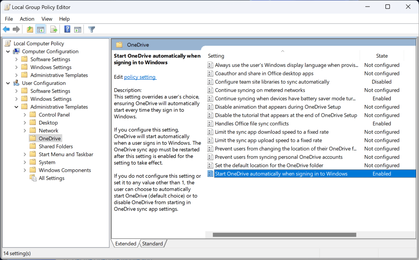
Task: Click the Filter toolbar icon
Action: coord(91,29)
